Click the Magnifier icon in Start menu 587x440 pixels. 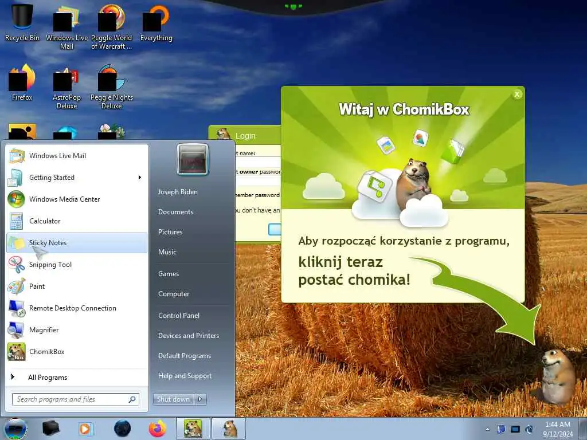pyautogui.click(x=17, y=329)
